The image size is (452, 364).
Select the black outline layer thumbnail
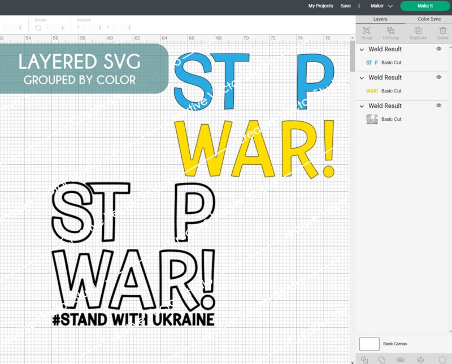point(372,119)
